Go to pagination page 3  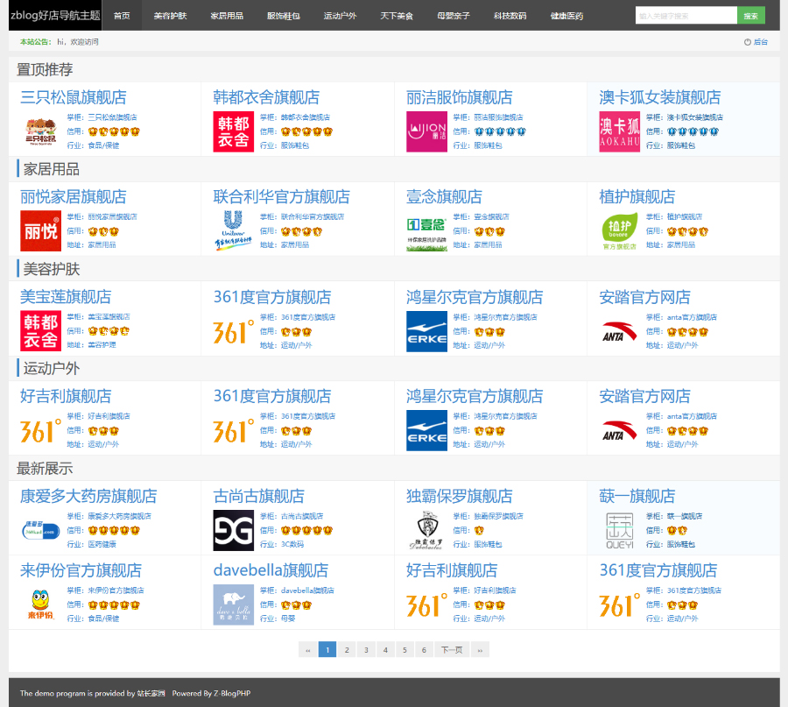tap(366, 650)
